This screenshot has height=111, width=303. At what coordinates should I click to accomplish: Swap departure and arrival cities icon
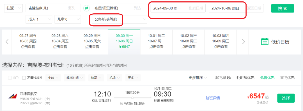86,8
